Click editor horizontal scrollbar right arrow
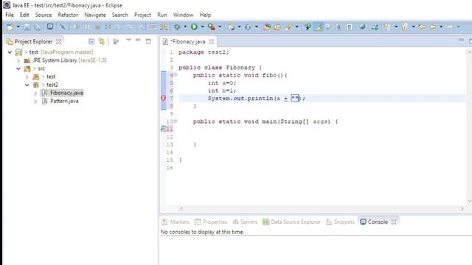 pyautogui.click(x=462, y=208)
